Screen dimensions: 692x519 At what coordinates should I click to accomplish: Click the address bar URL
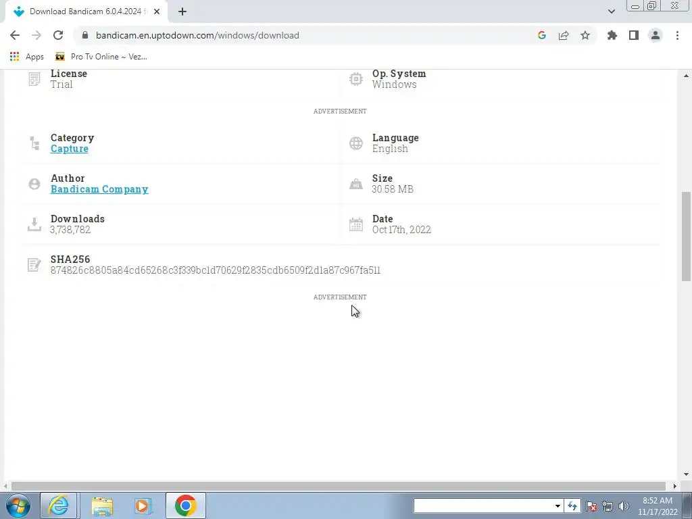tap(197, 35)
